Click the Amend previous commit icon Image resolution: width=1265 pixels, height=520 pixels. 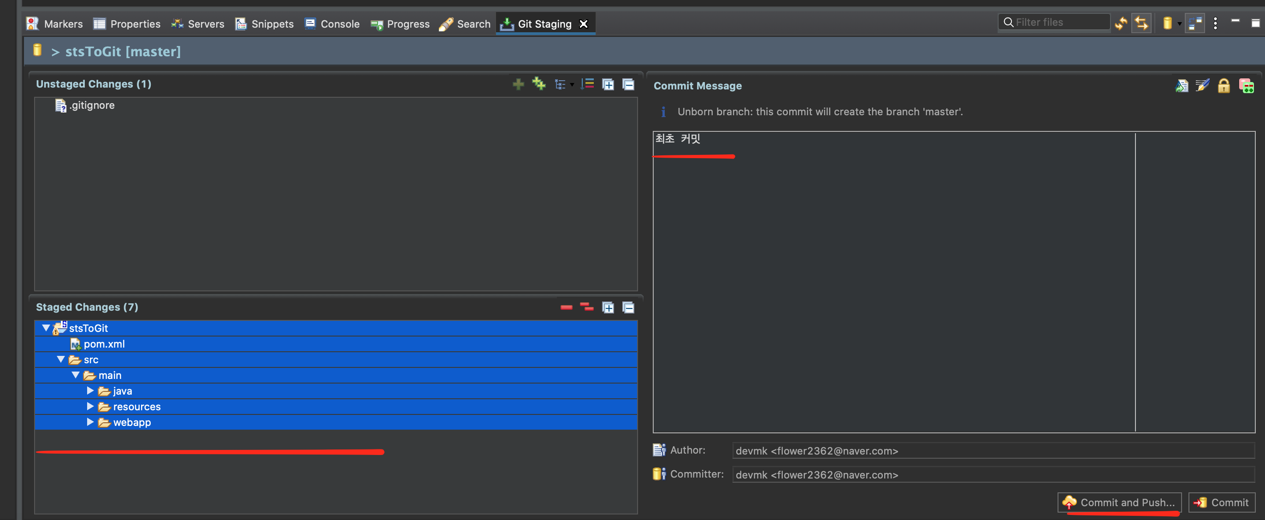(1182, 86)
